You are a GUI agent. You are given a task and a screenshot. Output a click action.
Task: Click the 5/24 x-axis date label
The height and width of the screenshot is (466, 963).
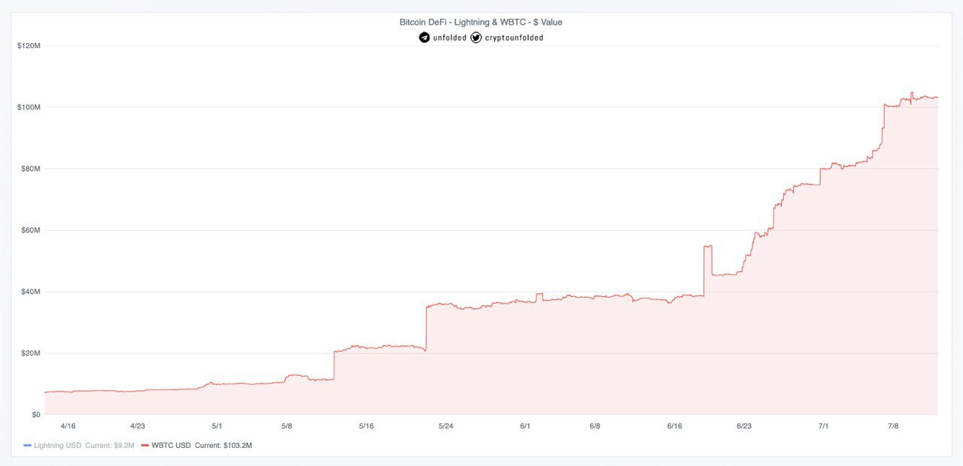446,426
